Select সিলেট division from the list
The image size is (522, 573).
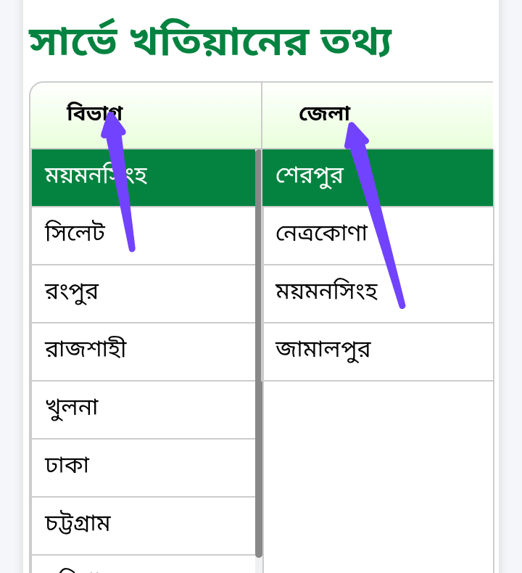[143, 235]
